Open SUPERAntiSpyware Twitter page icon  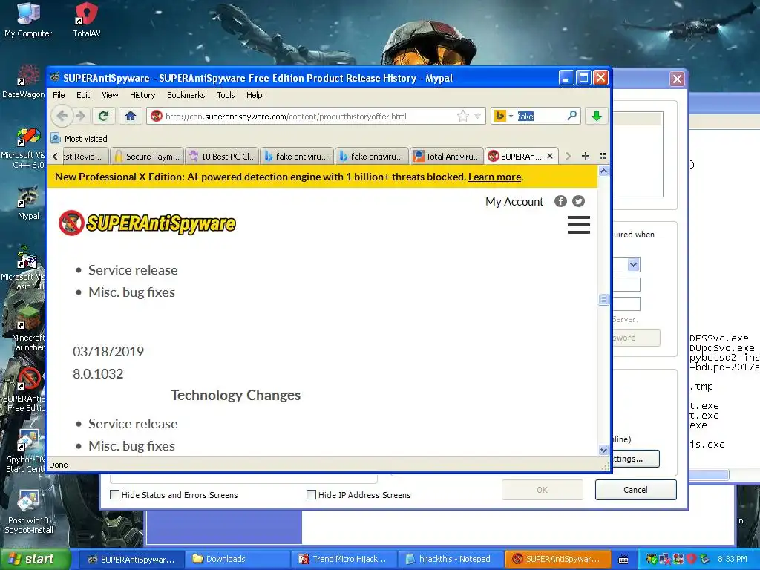coord(578,201)
